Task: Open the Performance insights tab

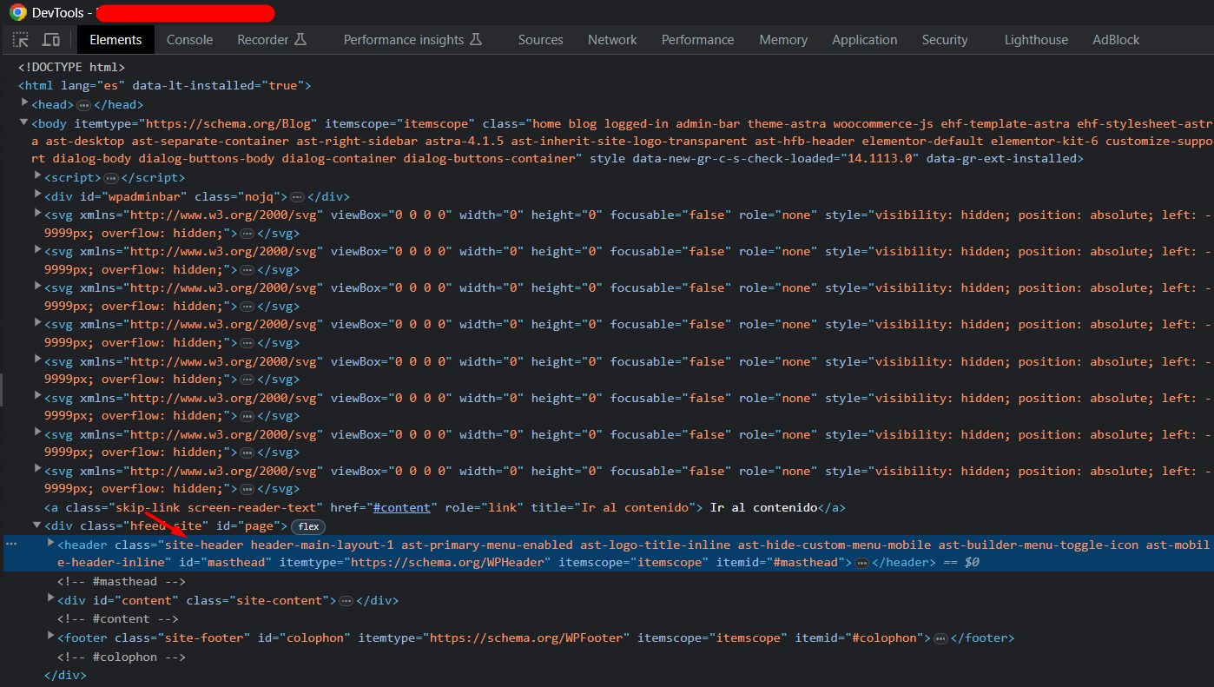Action: (x=404, y=40)
